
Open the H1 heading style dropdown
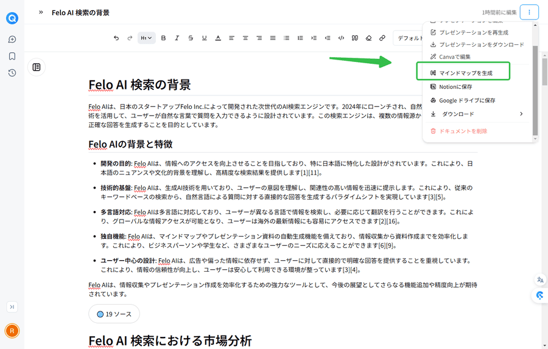tap(146, 38)
